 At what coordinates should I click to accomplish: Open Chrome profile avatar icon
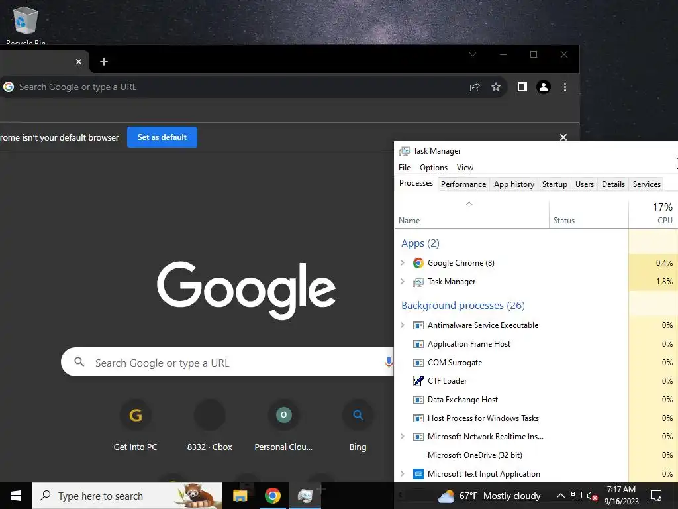(544, 87)
